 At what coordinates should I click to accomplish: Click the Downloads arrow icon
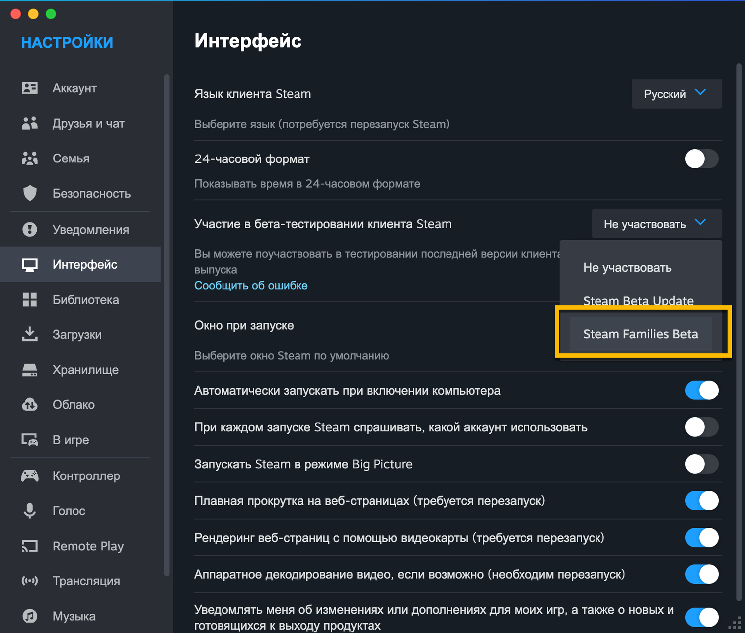tap(30, 334)
